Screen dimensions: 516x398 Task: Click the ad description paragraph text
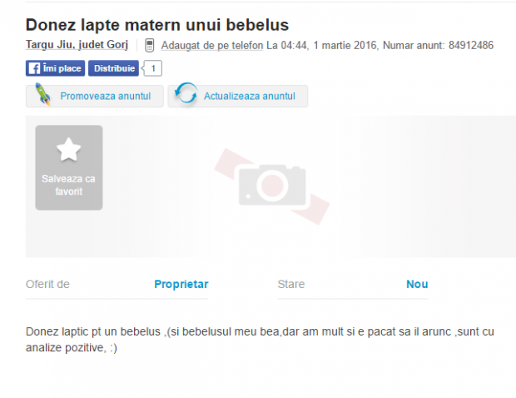[260, 340]
